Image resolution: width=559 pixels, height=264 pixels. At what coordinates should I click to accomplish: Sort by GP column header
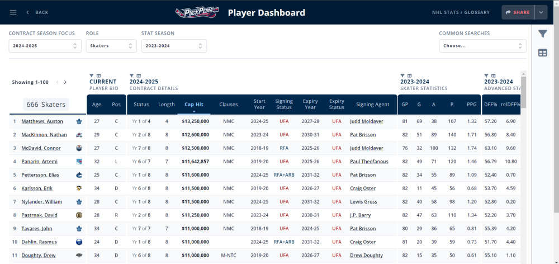coord(405,105)
